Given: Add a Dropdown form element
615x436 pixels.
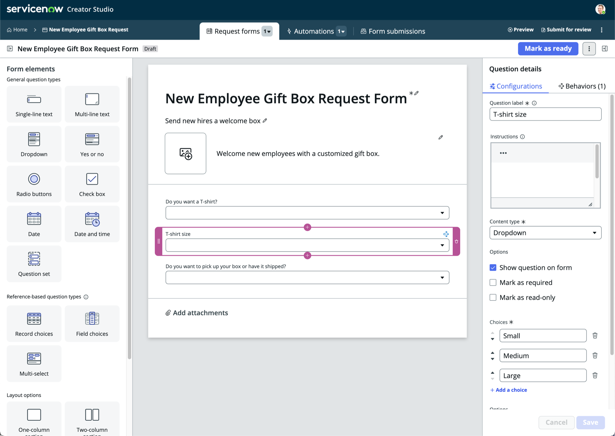Looking at the screenshot, I should pyautogui.click(x=34, y=144).
